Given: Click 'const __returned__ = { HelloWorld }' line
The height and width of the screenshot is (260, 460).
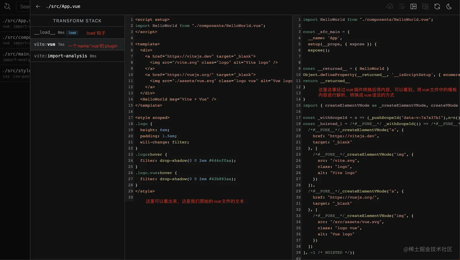Looking at the screenshot, I should pyautogui.click(x=346, y=69).
